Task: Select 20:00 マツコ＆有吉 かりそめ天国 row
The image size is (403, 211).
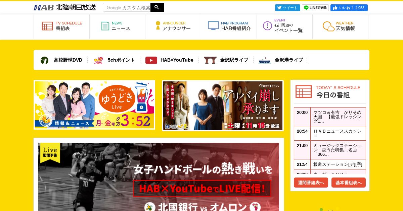Action: [330, 117]
